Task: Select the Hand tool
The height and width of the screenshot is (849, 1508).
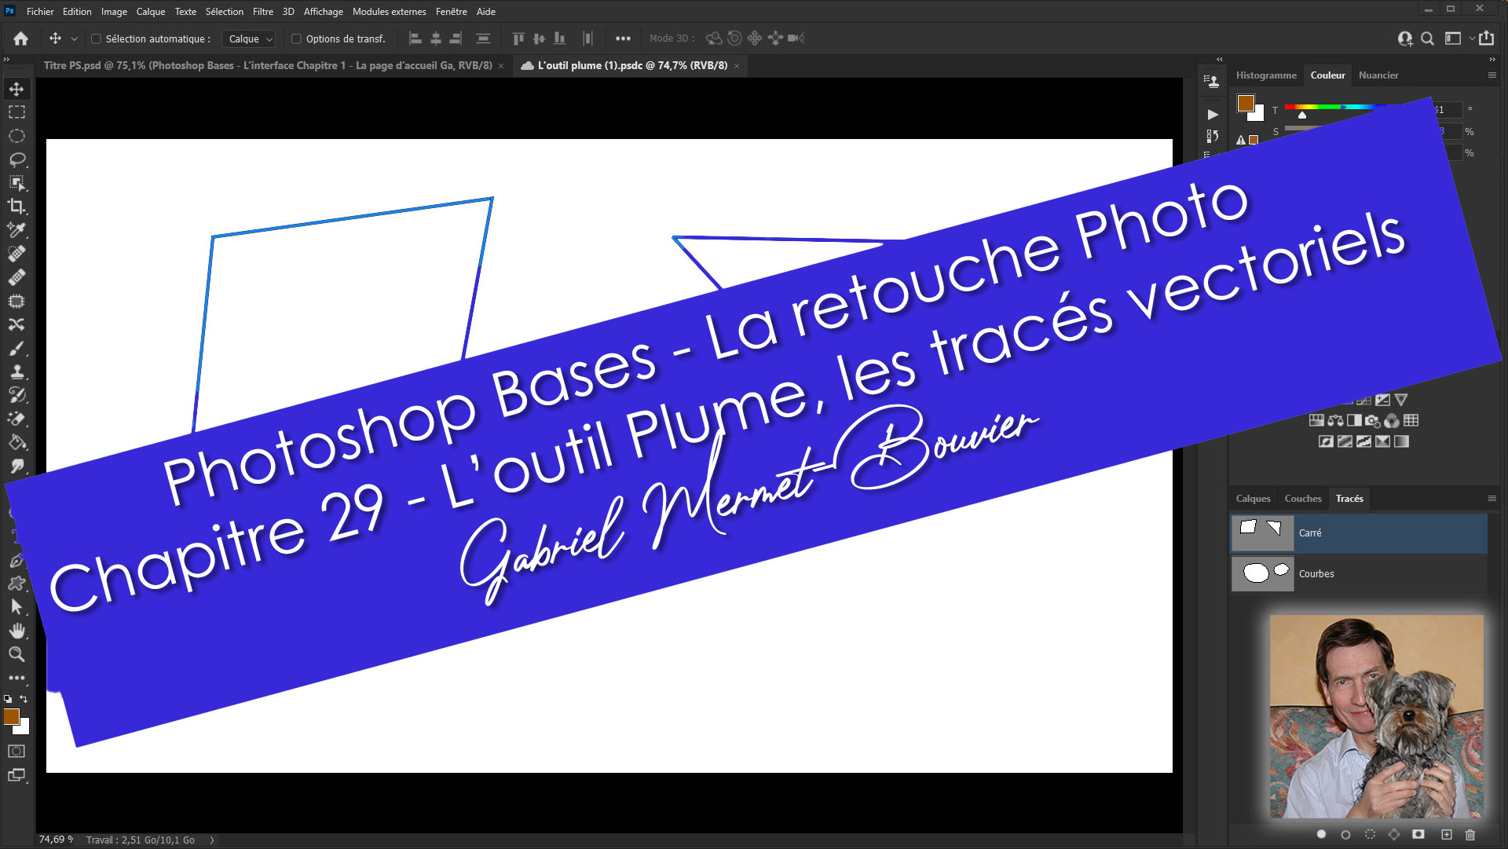Action: coord(16,631)
